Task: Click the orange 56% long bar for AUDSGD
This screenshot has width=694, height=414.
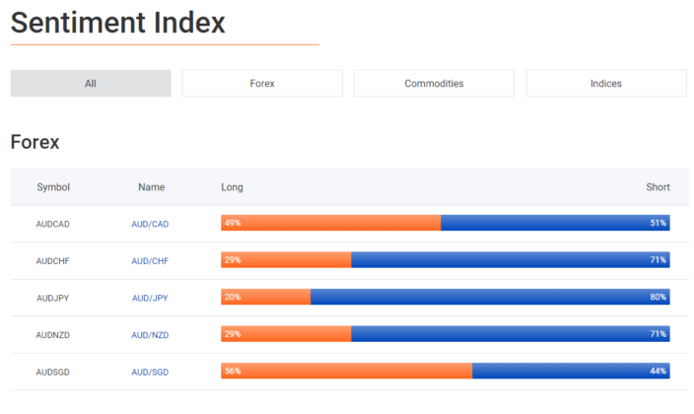Action: (347, 371)
